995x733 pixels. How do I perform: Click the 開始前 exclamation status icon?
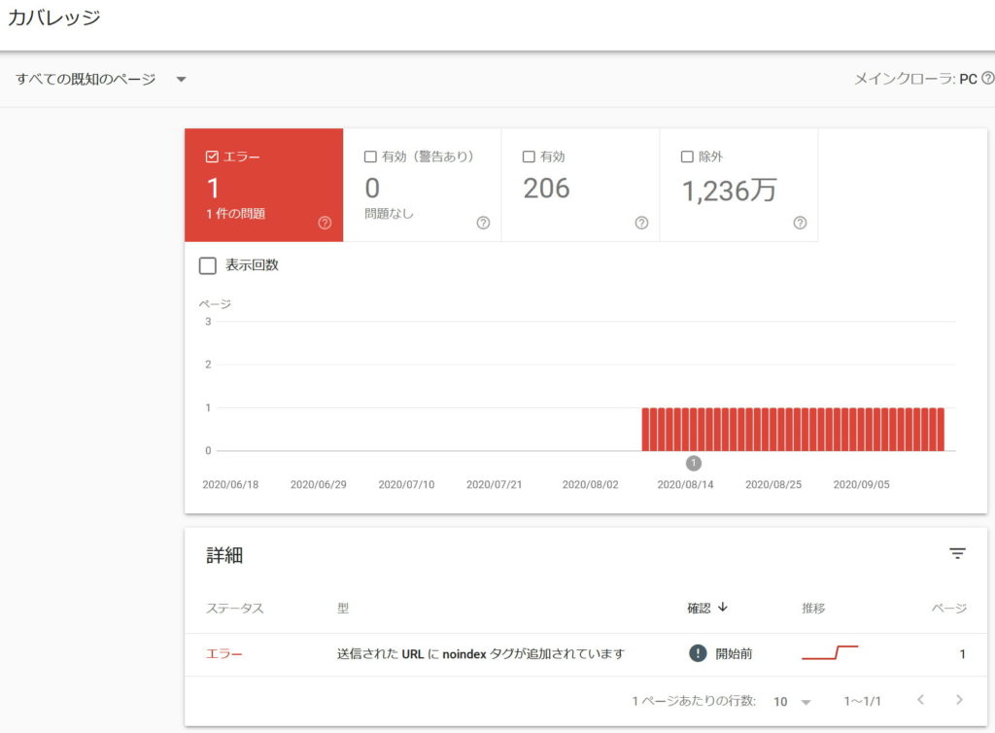[x=697, y=653]
